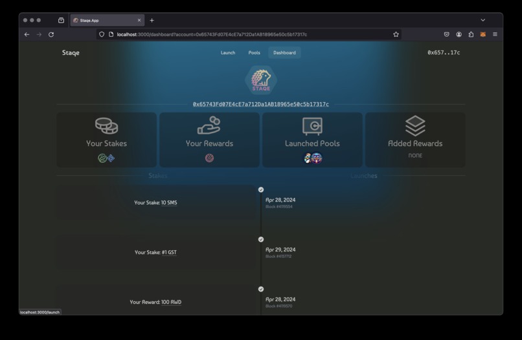The height and width of the screenshot is (340, 522).
Task: Open a new tab with plus
Action: coord(152,21)
